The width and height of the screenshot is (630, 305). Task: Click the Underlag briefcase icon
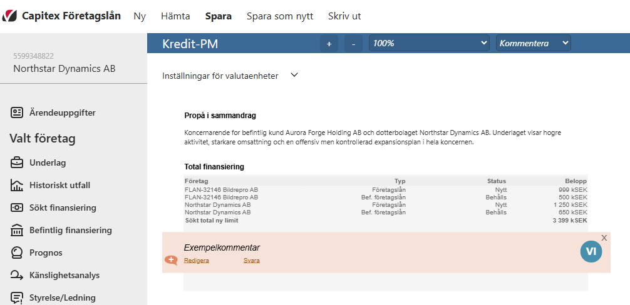click(16, 162)
